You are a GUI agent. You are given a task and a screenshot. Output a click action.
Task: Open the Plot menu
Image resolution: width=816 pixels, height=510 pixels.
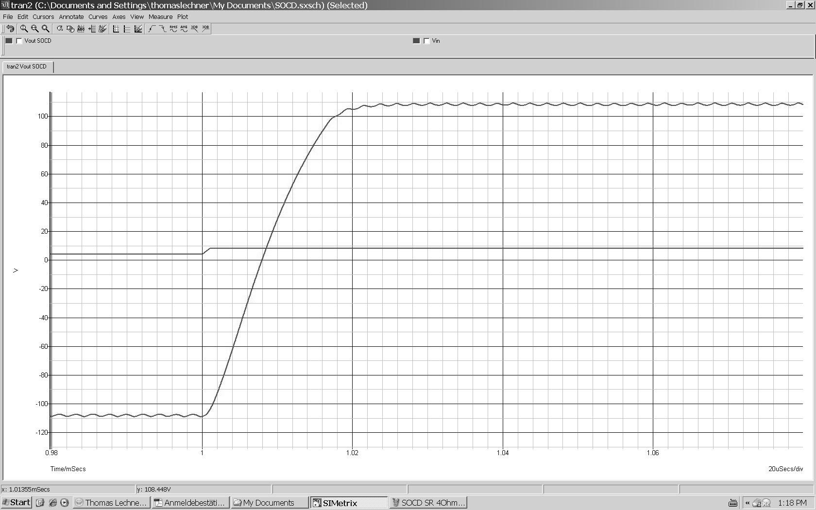183,17
